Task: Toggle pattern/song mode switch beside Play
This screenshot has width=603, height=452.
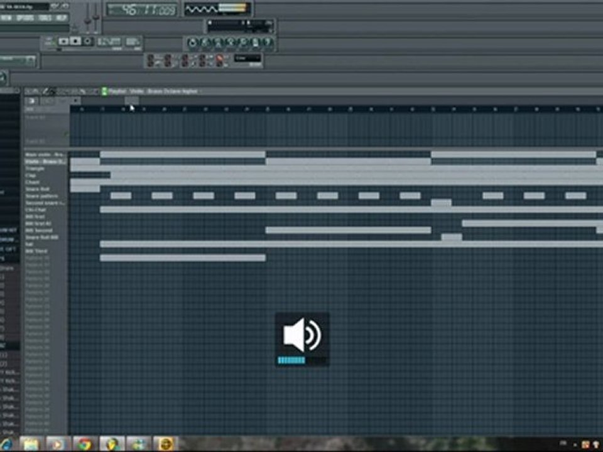Action: 49,41
